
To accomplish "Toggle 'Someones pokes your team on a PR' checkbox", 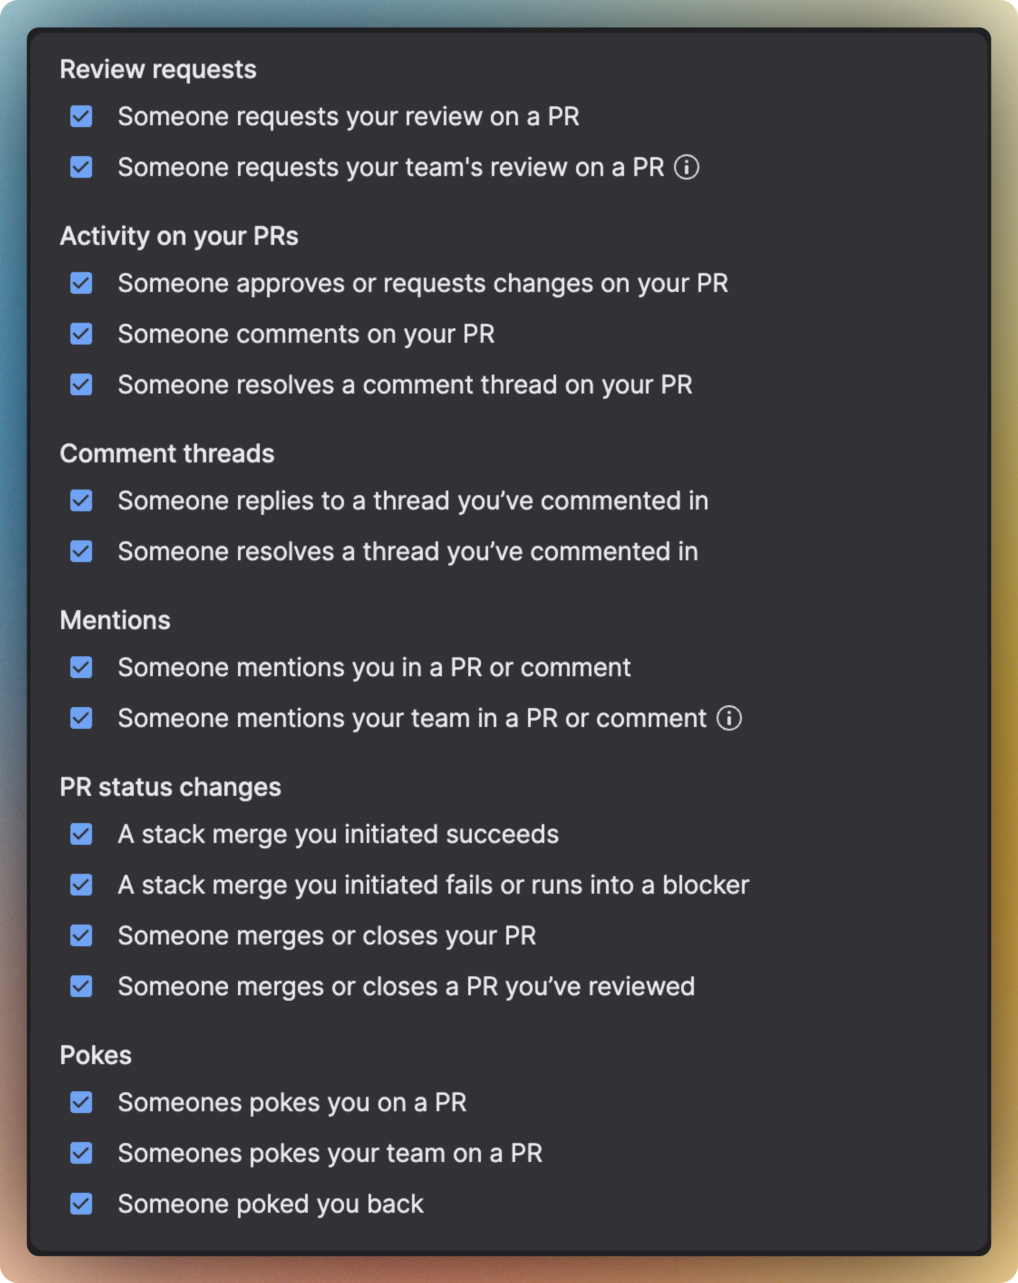I will click(81, 1153).
